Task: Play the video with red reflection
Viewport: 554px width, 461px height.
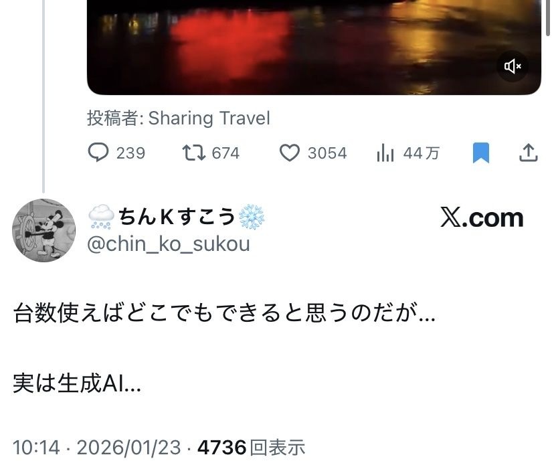Action: point(314,48)
